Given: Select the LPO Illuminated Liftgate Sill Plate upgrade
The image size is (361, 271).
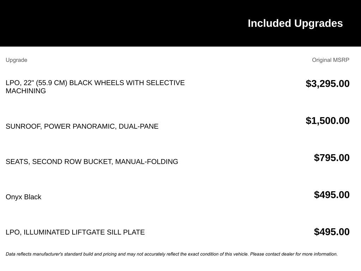Looking at the screenshot, I should [x=75, y=232].
